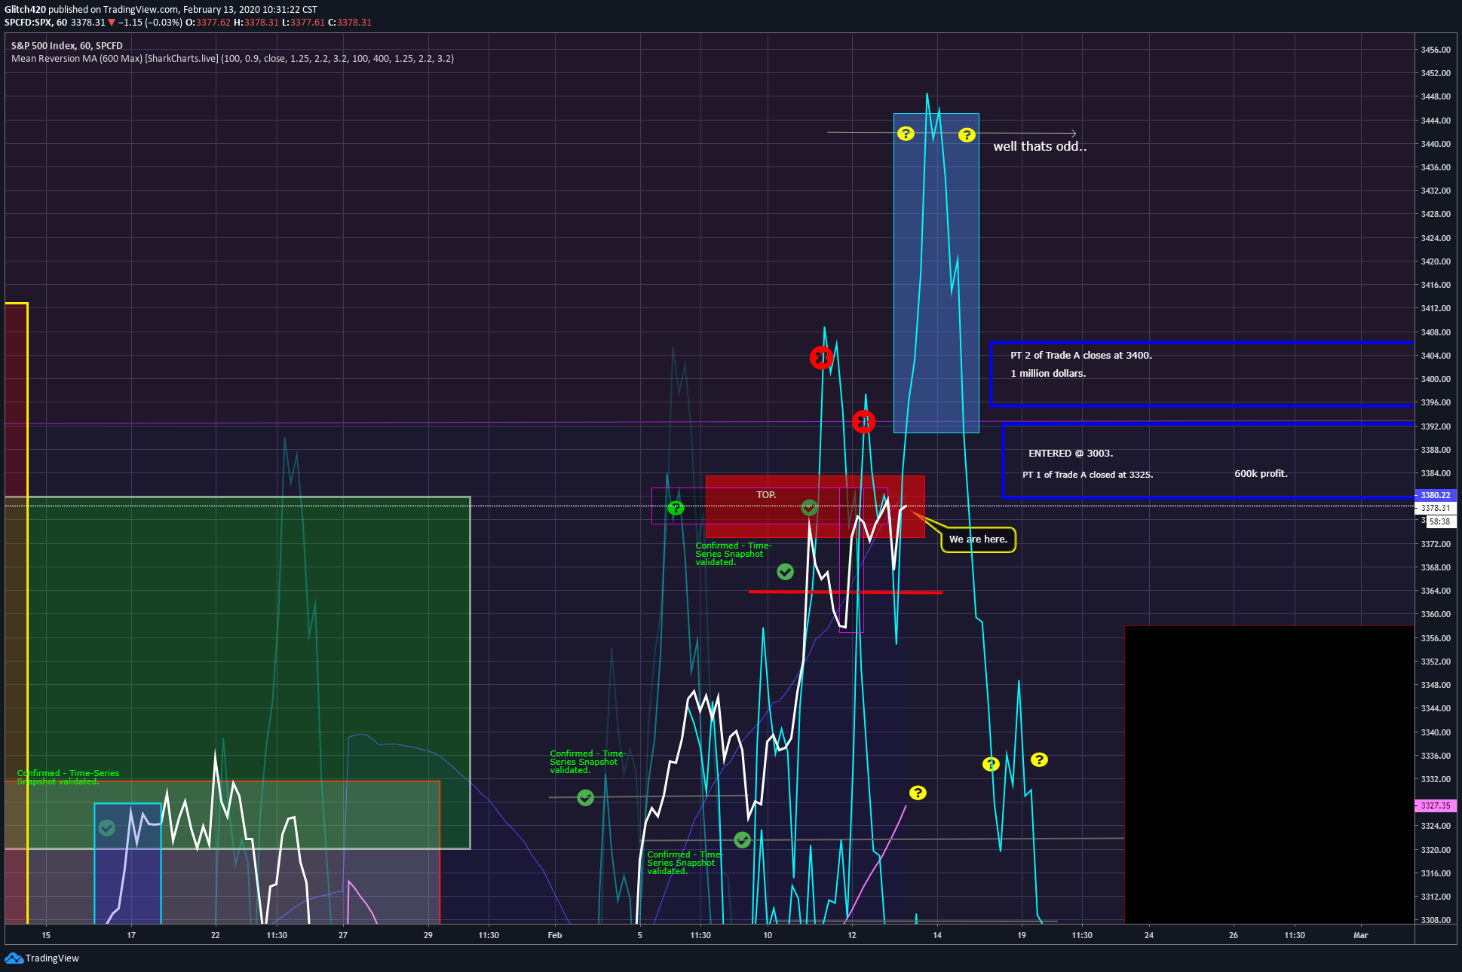Click the lower red X marker near 3392
Viewport: 1462px width, 972px height.
tap(863, 421)
